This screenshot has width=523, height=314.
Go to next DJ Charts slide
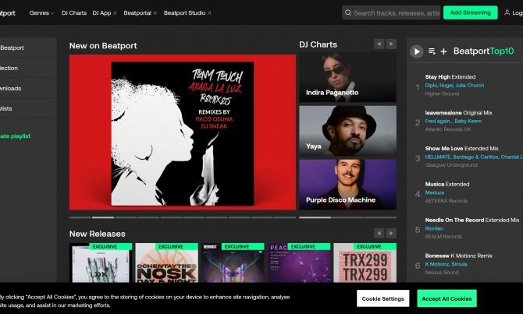(x=391, y=44)
